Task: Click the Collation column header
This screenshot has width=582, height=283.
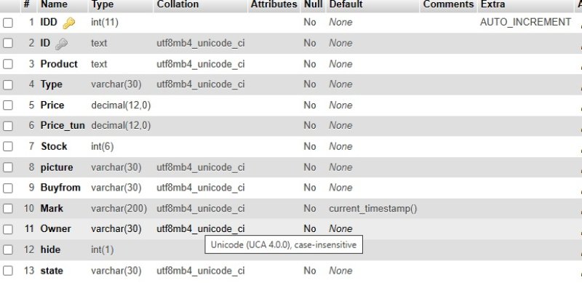Action: coord(178,4)
